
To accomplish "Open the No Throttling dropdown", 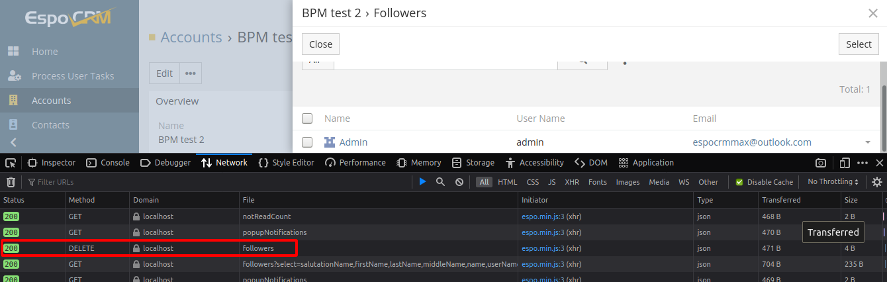I will [x=833, y=182].
